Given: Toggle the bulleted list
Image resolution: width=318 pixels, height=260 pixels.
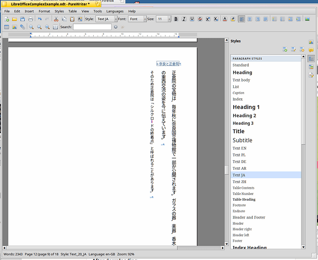Looking at the screenshot, I should coord(274,19).
